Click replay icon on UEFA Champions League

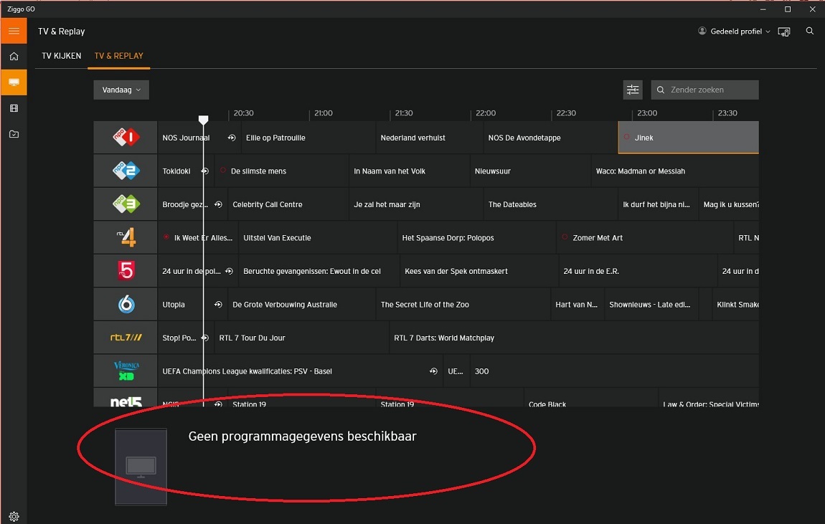433,371
